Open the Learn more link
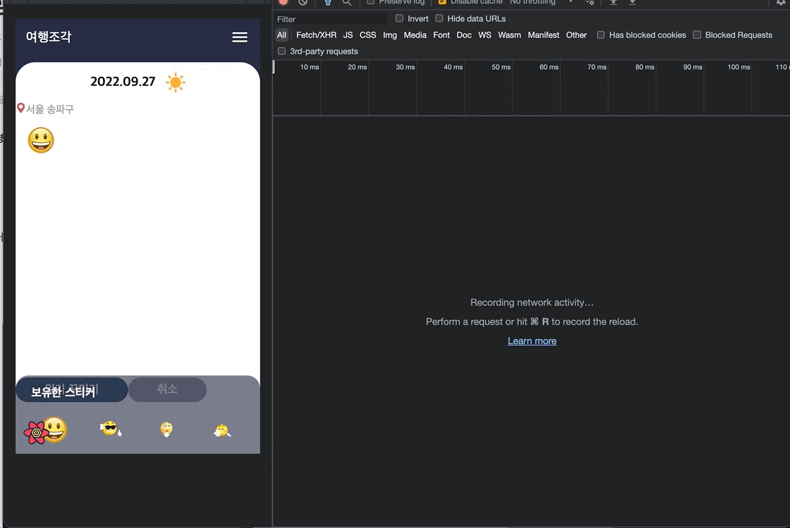The image size is (790, 528). (x=532, y=341)
